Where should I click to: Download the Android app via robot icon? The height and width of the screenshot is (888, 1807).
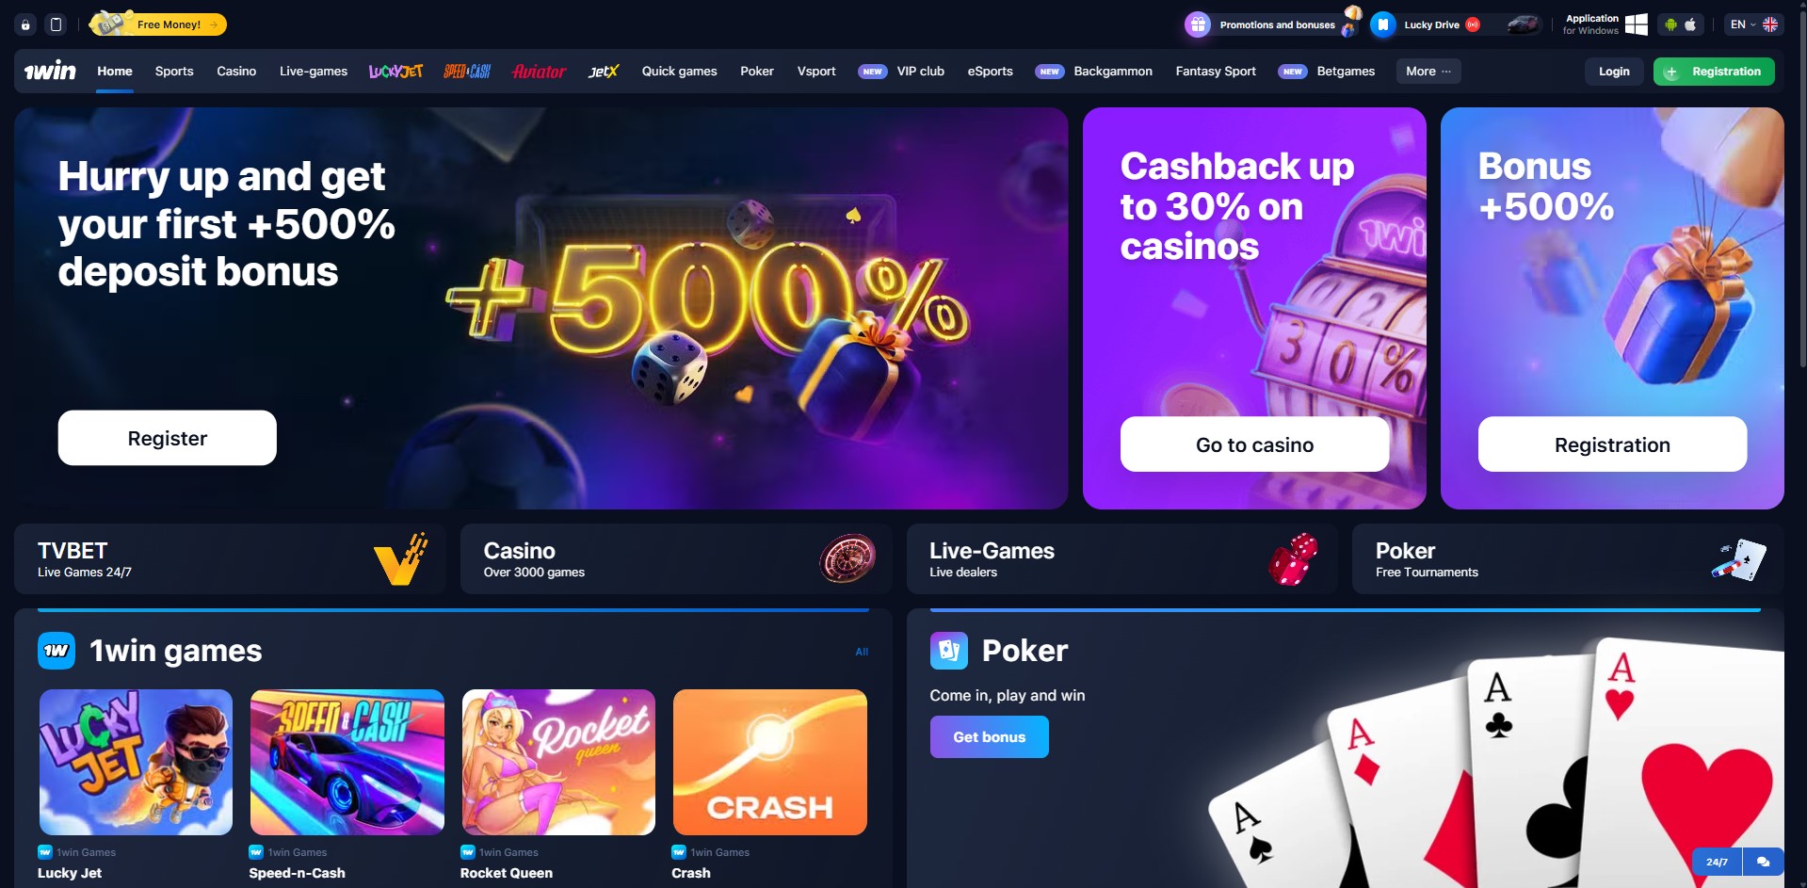click(1670, 24)
